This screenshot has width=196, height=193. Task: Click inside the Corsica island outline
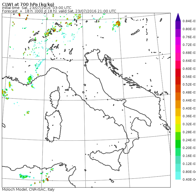click(55, 98)
